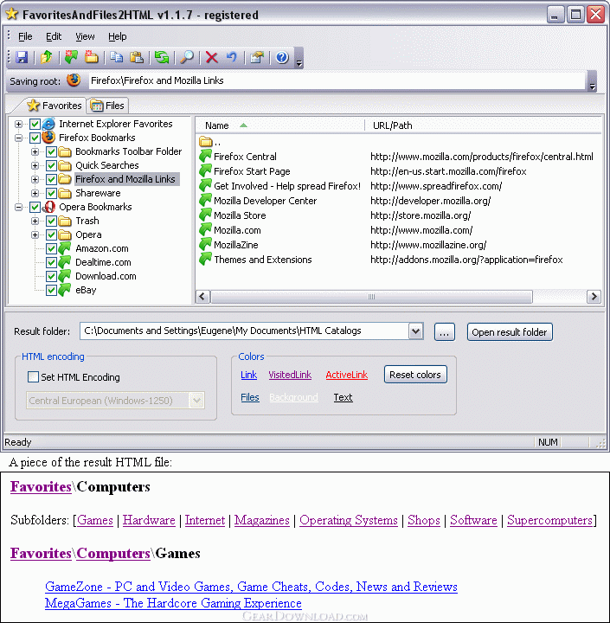The height and width of the screenshot is (623, 610).
Task: Click the Internet Explorer Favorites tree icon
Action: (x=48, y=124)
